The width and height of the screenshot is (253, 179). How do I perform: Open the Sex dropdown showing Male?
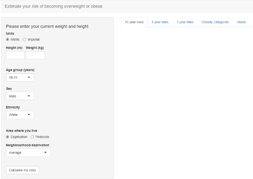click(x=20, y=96)
